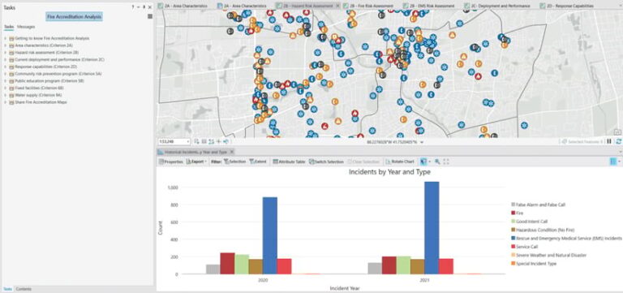Click the constraints icon in map footer

click(x=211, y=141)
